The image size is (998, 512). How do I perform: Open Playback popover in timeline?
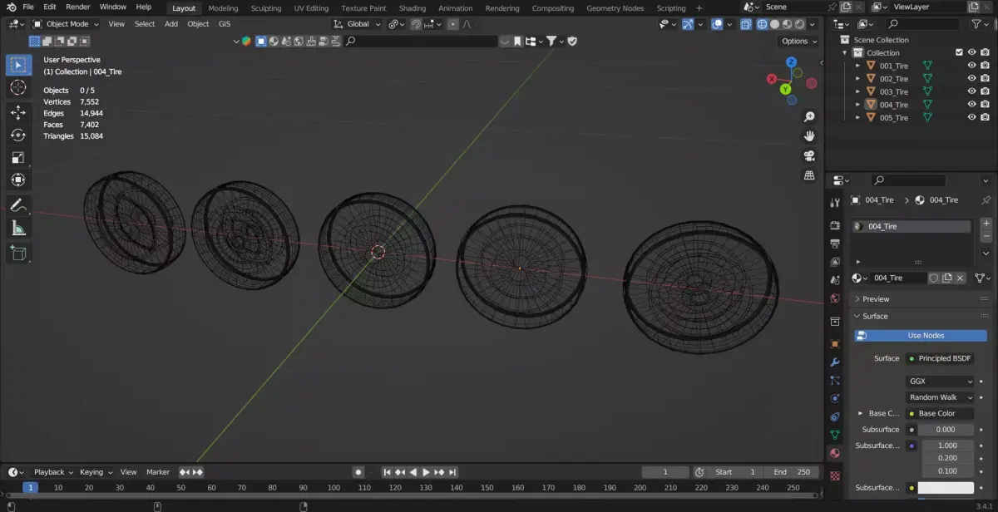53,472
